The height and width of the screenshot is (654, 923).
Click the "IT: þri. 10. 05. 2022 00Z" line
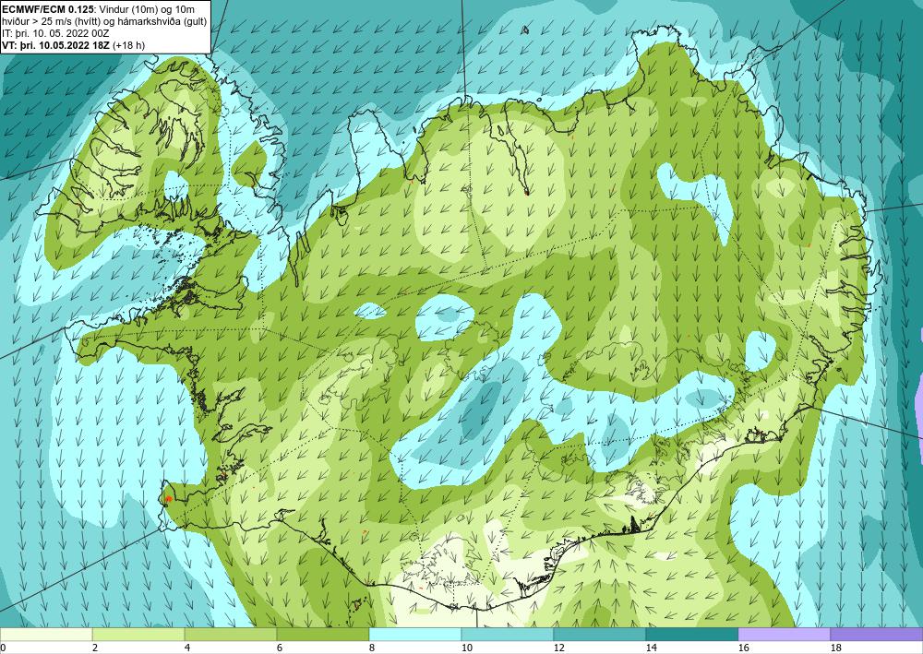(55, 33)
